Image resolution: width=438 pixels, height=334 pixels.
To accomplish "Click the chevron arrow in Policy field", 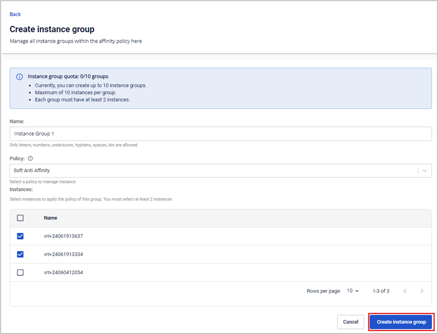I will (x=425, y=170).
